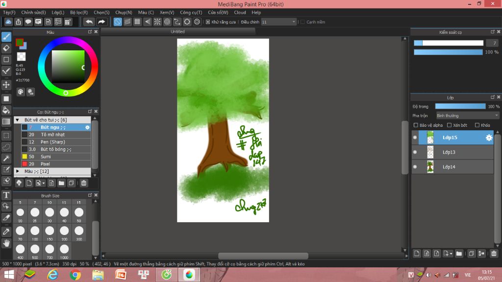502x282 pixels.
Task: Undock the Lớp layer panel
Action: pos(492,97)
